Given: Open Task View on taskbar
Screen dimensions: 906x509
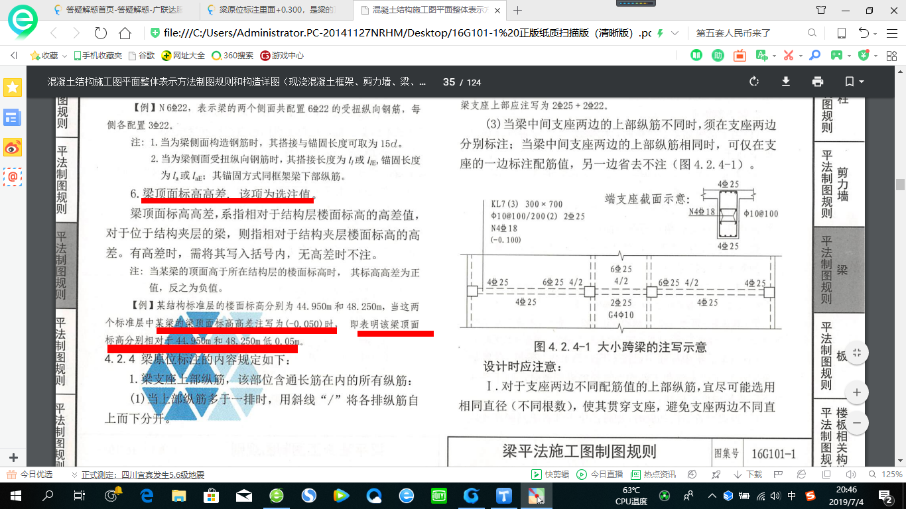Looking at the screenshot, I should pos(79,496).
